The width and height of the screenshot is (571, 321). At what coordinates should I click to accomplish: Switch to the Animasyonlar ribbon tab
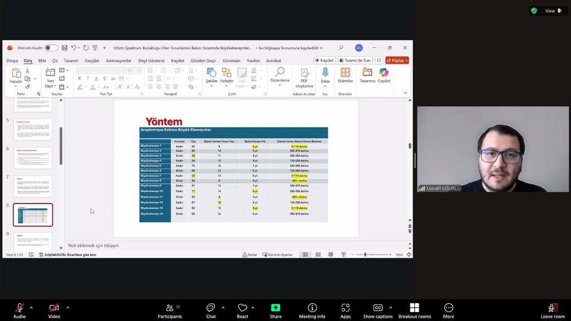118,61
